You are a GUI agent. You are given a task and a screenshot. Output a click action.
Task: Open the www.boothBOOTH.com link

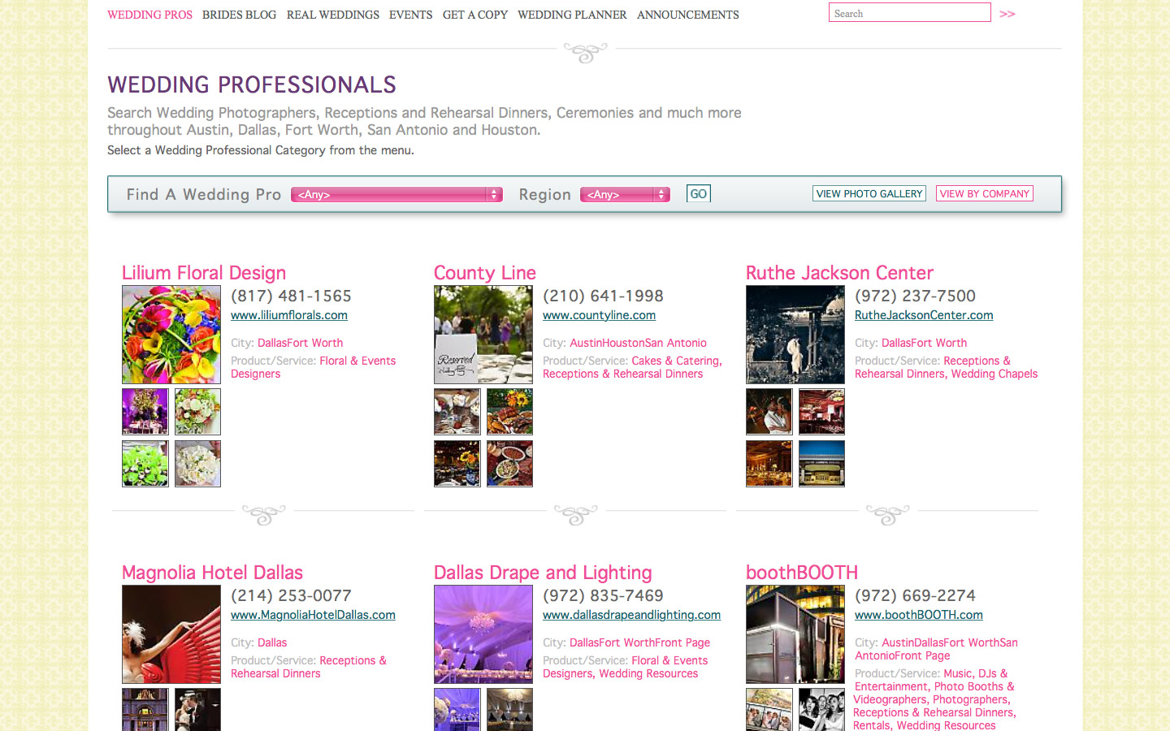(919, 615)
